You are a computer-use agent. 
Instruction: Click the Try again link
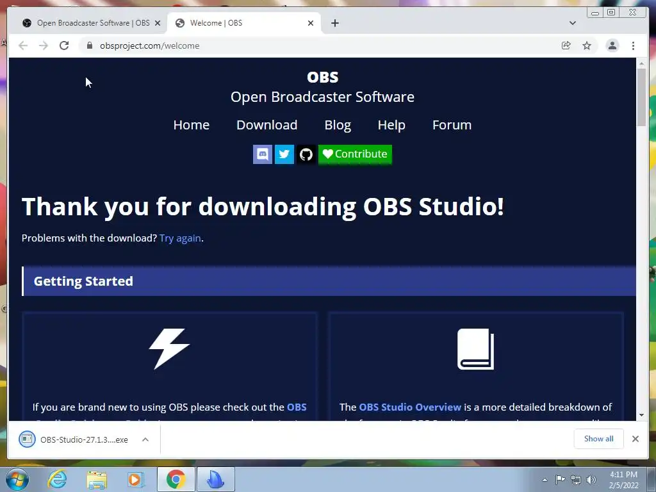(x=180, y=238)
